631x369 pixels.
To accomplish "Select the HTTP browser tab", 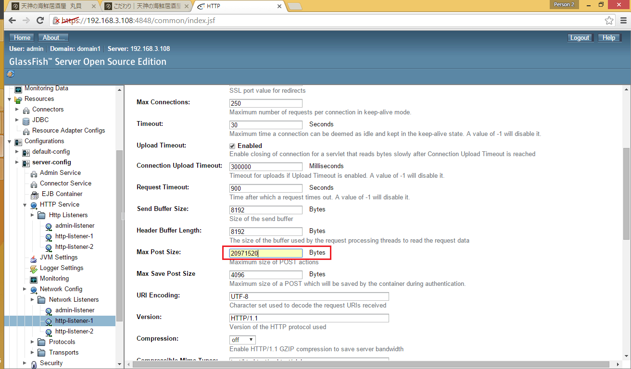I will click(240, 6).
